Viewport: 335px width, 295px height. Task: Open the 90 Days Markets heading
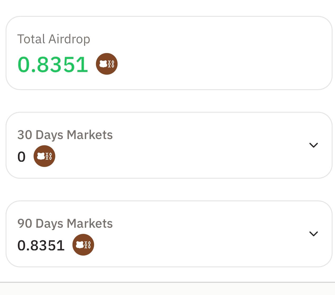click(65, 223)
